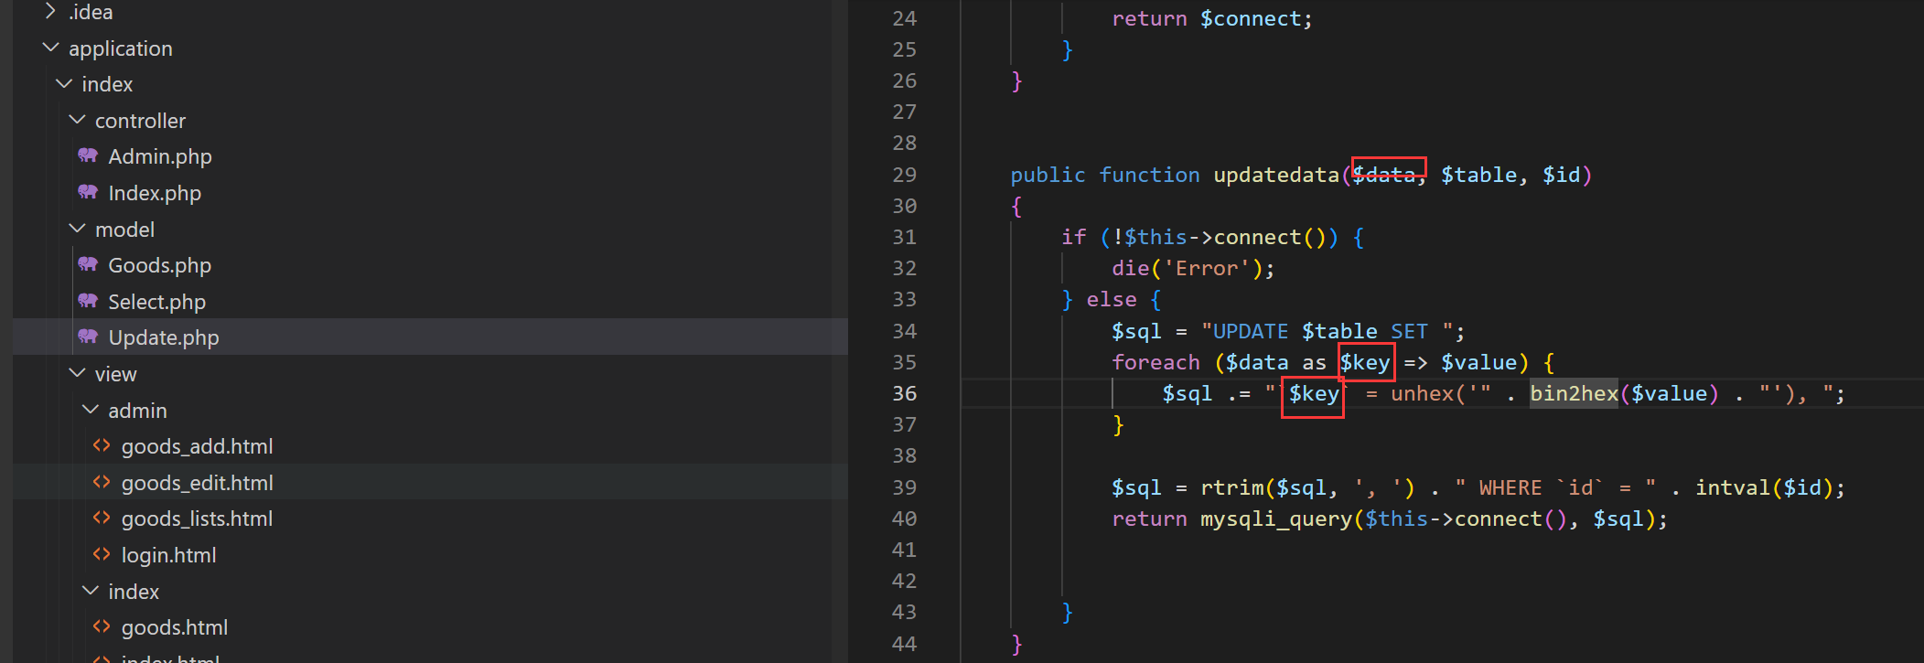
Task: Click line number 36 in the gutter
Action: 904,393
